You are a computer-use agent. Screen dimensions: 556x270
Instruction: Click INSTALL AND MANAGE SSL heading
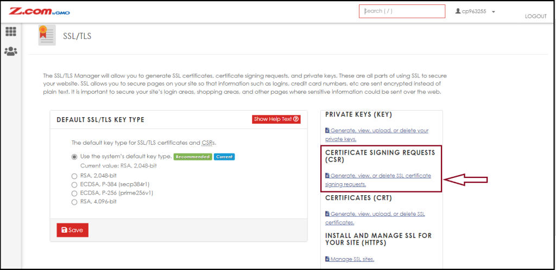coord(378,239)
